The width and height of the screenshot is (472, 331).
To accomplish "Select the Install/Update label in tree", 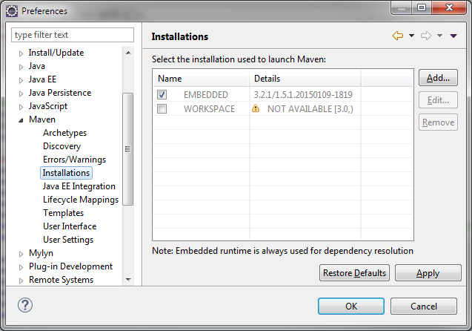I will click(56, 53).
